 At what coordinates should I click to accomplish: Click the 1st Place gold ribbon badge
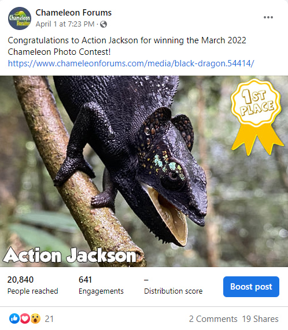tap(256, 117)
